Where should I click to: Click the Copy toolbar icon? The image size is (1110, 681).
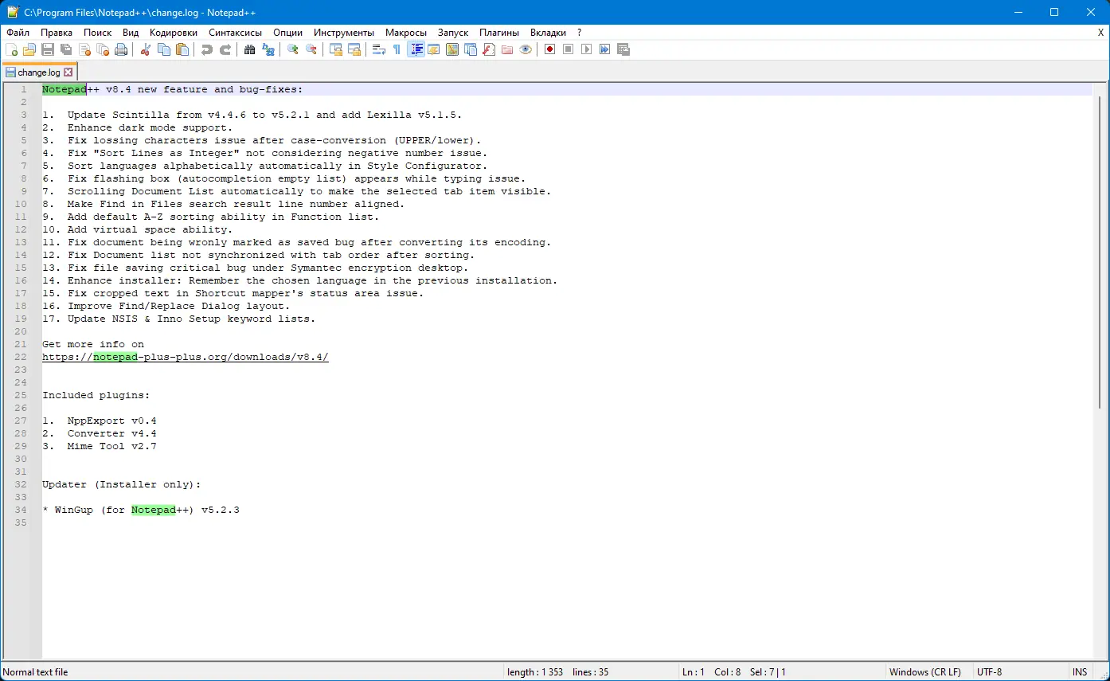[164, 49]
